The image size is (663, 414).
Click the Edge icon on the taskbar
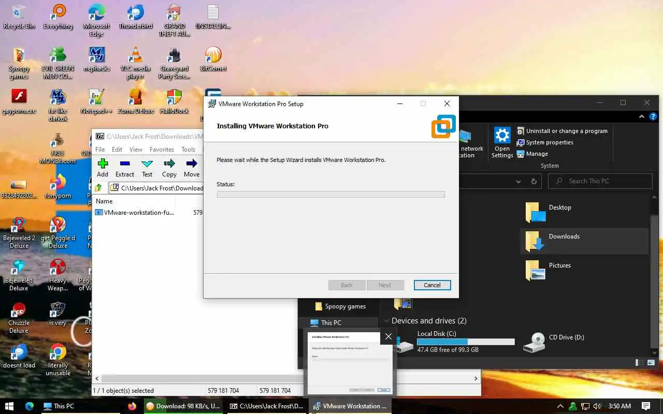(x=29, y=406)
